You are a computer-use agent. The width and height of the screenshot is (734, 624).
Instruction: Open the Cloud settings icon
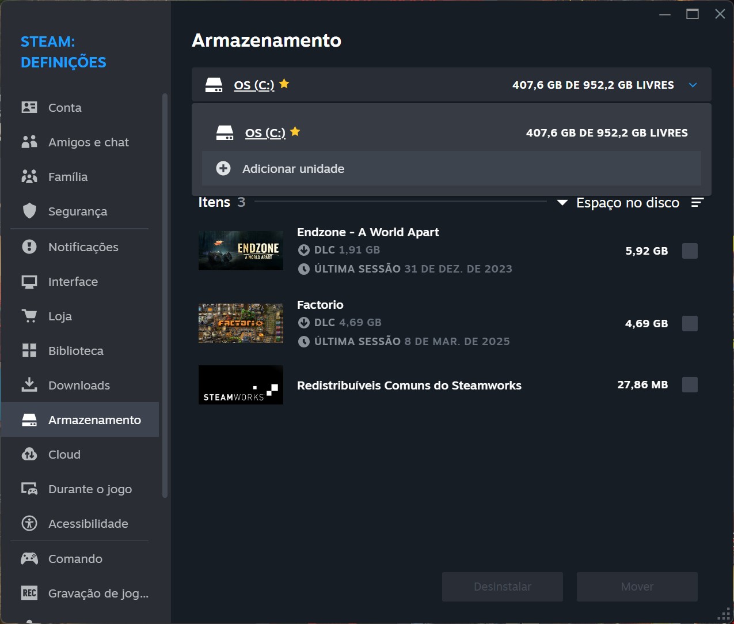[29, 454]
